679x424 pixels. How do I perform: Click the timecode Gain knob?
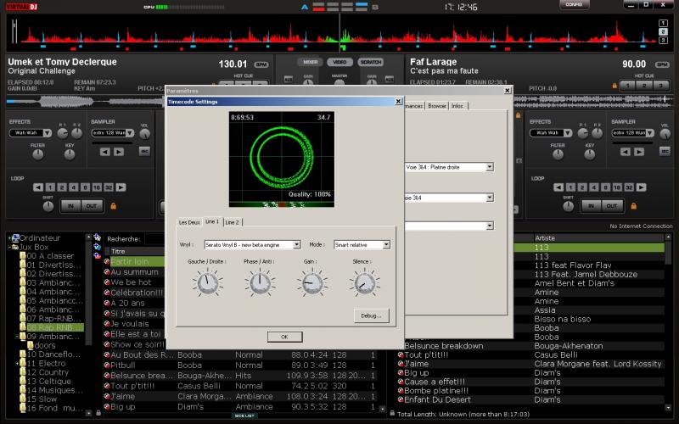pyautogui.click(x=311, y=284)
